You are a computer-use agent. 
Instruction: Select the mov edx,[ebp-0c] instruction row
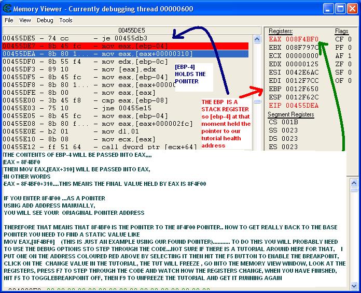click(126, 62)
